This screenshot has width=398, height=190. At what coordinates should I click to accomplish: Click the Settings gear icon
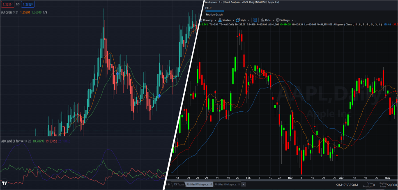pyautogui.click(x=278, y=20)
